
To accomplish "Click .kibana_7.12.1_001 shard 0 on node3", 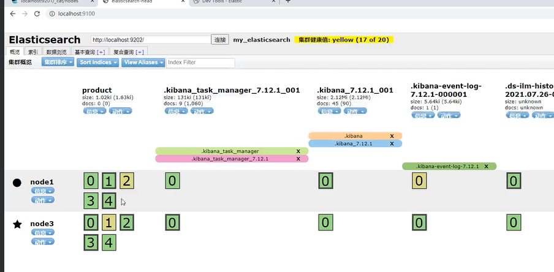I will pos(325,222).
